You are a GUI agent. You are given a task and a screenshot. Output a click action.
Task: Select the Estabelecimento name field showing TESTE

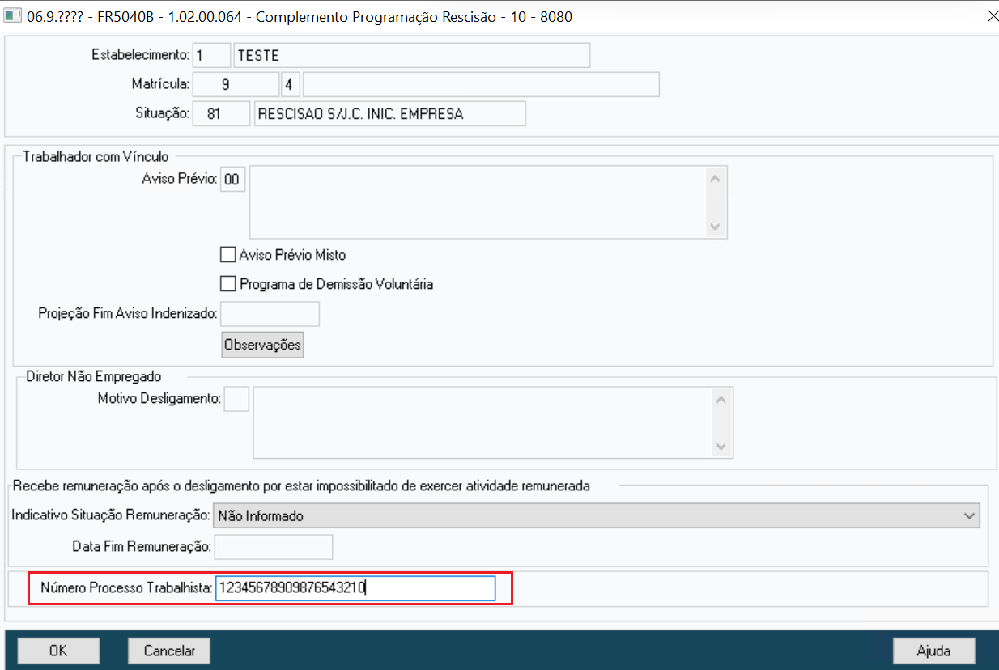point(412,56)
